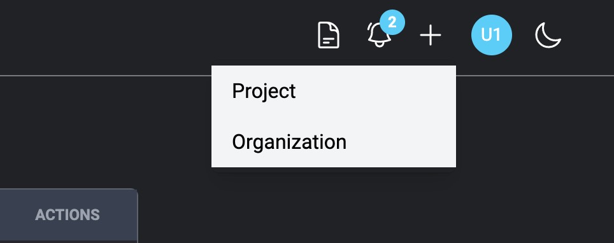
Task: Open the notifications bell
Action: [x=379, y=34]
